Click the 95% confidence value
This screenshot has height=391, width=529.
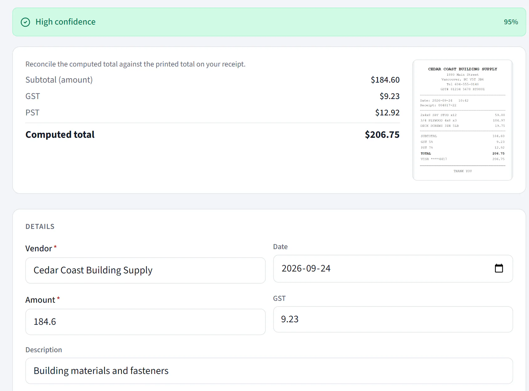pos(511,22)
